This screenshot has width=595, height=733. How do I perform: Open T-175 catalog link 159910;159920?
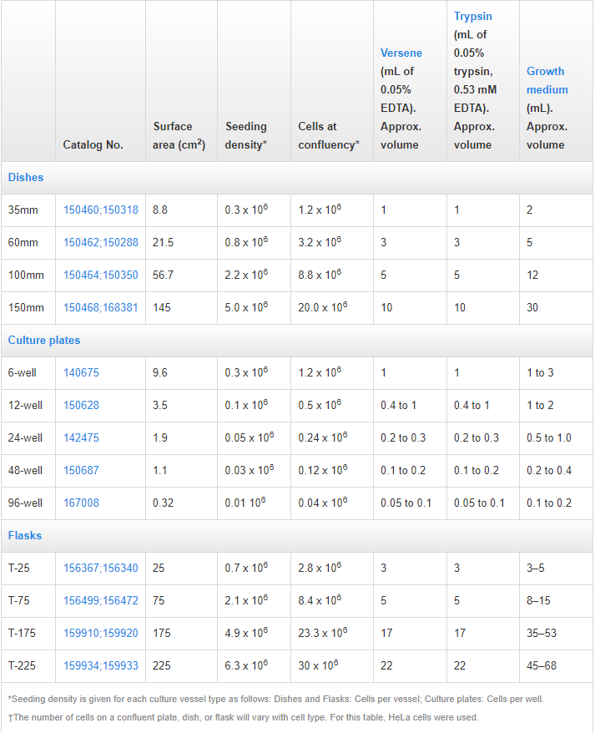coord(101,633)
